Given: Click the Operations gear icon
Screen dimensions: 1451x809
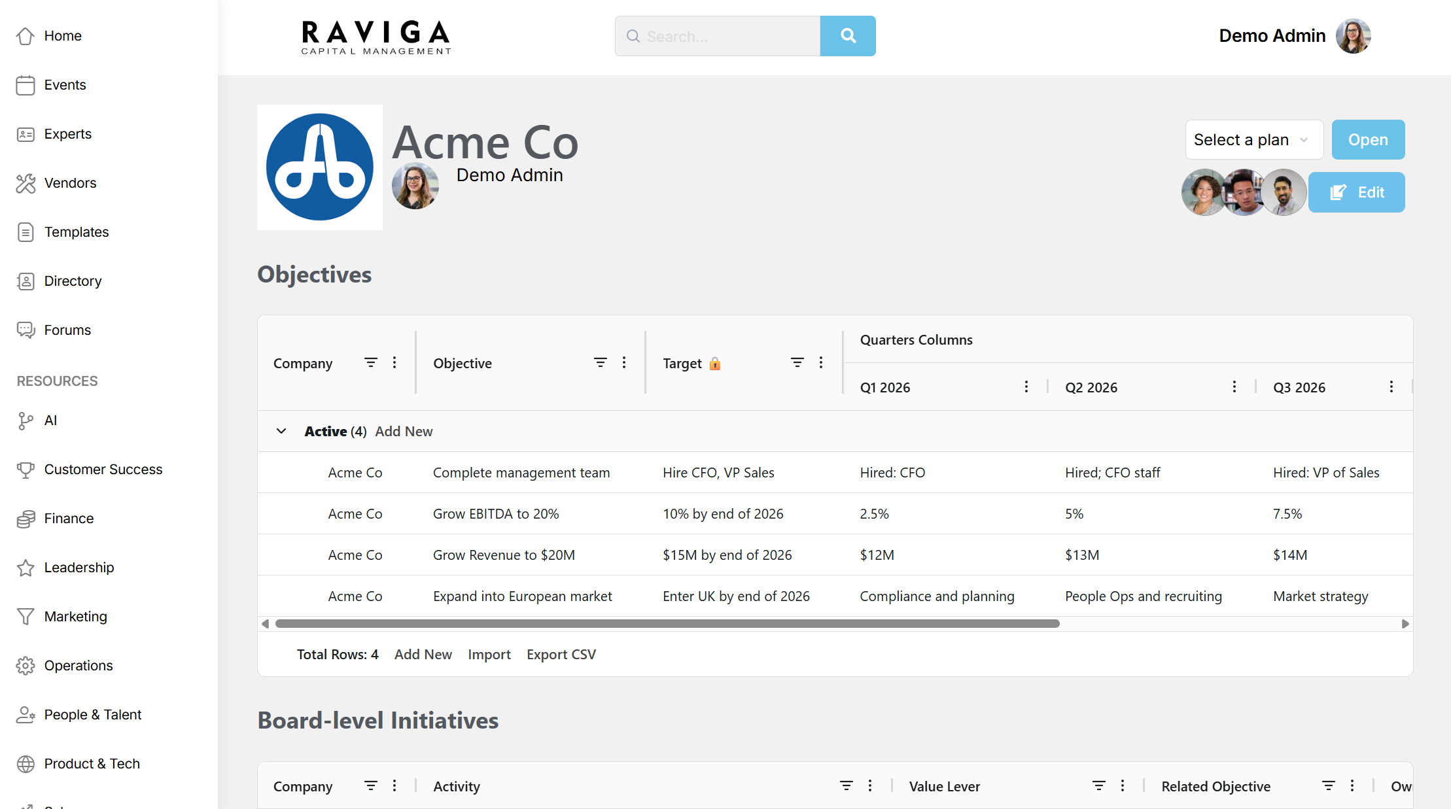Looking at the screenshot, I should [x=26, y=666].
